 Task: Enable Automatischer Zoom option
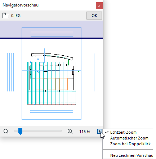129,138
